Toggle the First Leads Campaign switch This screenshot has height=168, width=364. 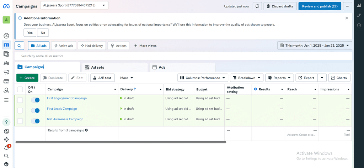click(35, 110)
